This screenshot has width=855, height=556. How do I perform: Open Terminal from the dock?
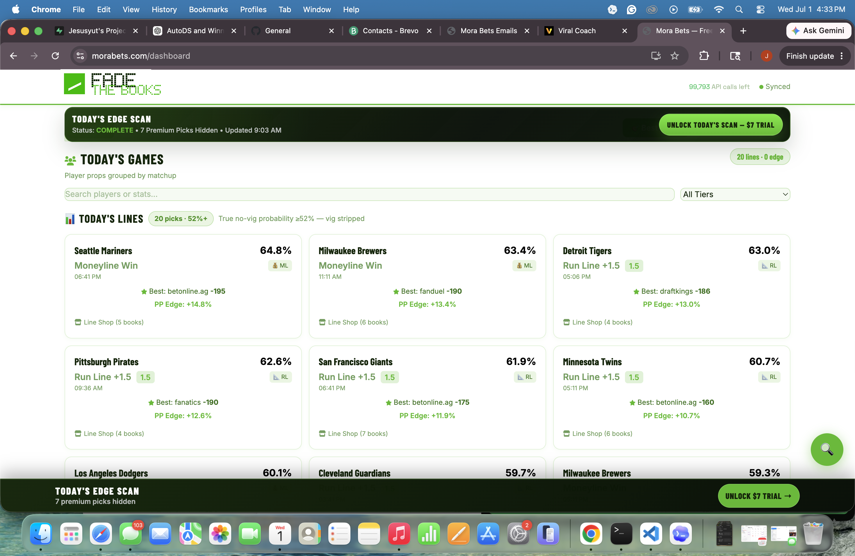coord(621,533)
